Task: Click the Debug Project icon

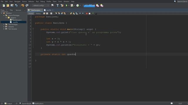Action: tap(72, 6)
